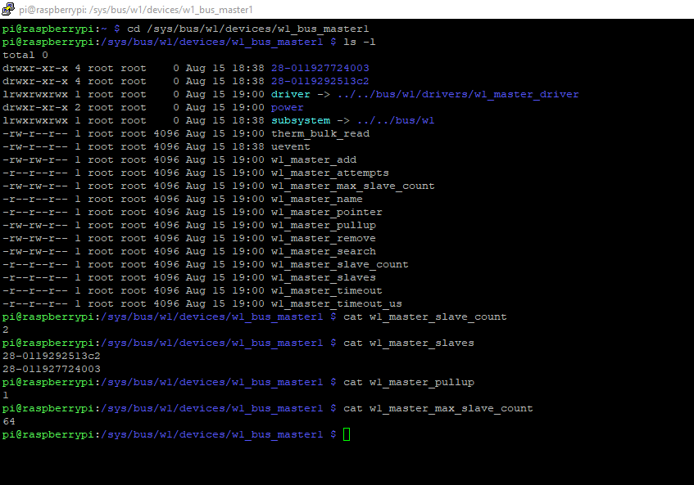Select the w1_master_remove file name

click(323, 239)
